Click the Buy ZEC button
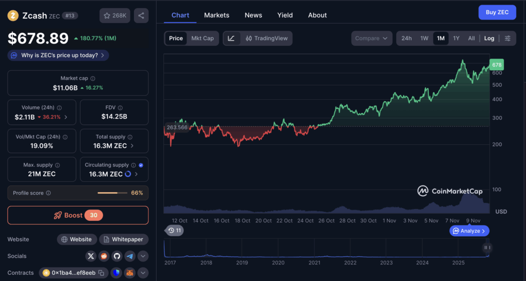 [x=497, y=12]
